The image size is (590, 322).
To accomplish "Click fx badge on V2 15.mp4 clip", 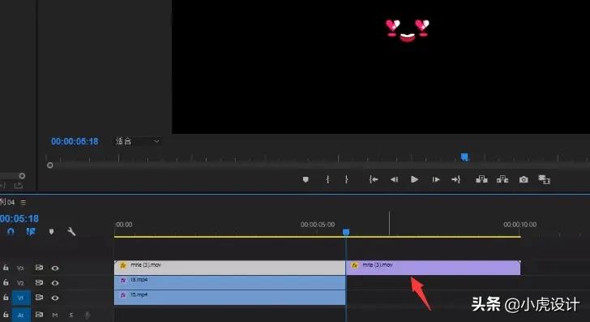I will pos(123,280).
